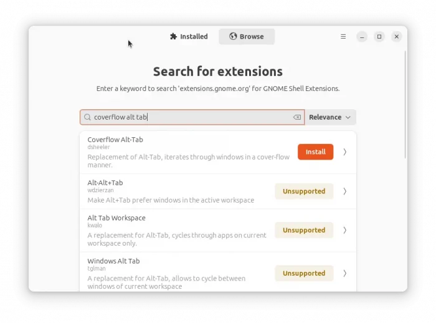
Task: Switch to the Installed tab
Action: [x=189, y=37]
